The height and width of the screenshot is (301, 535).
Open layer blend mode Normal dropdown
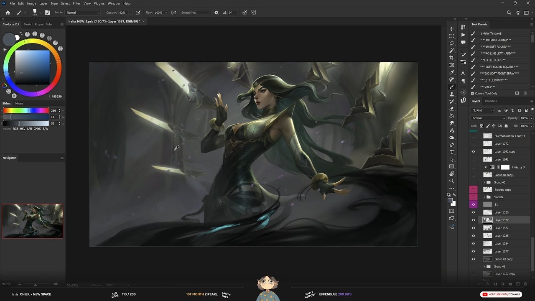click(488, 118)
